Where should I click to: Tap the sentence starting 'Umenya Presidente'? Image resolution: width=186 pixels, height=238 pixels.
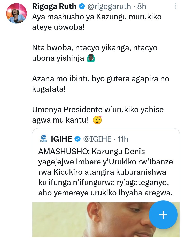tap(98, 115)
